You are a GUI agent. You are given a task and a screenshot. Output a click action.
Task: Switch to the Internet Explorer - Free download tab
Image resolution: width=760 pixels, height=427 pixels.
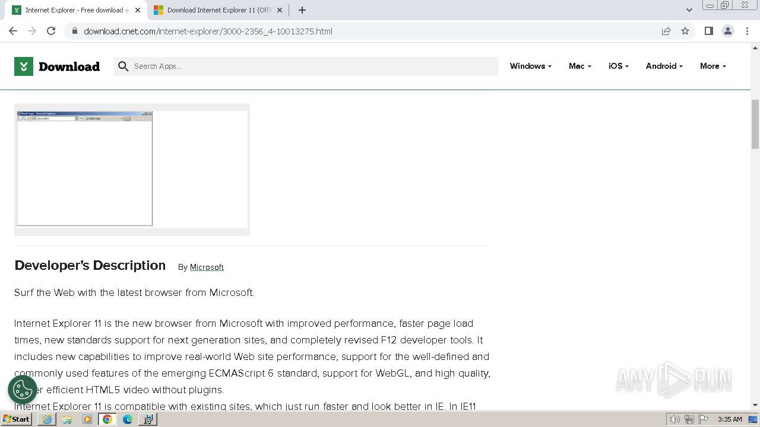coord(75,10)
